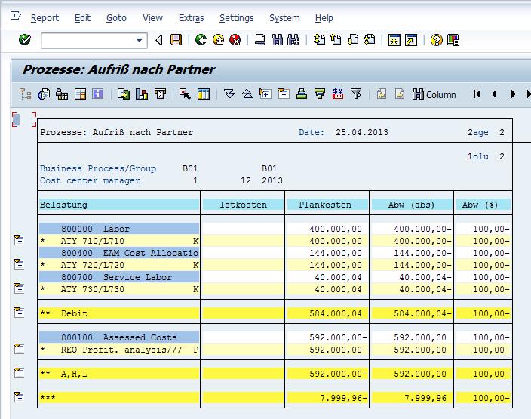The width and height of the screenshot is (531, 419).
Task: Click the Save diskette icon
Action: pos(176,40)
